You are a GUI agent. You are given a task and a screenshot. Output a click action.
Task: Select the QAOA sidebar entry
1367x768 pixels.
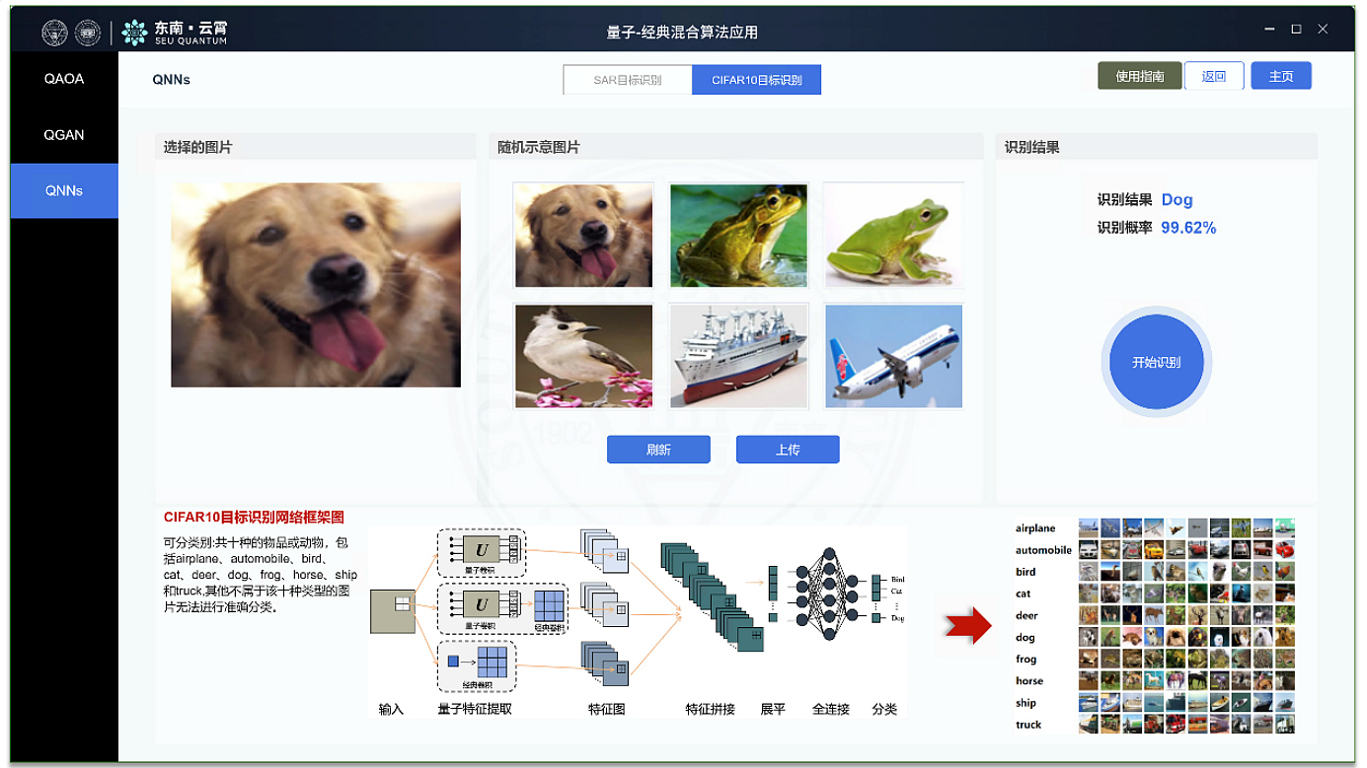(x=64, y=79)
